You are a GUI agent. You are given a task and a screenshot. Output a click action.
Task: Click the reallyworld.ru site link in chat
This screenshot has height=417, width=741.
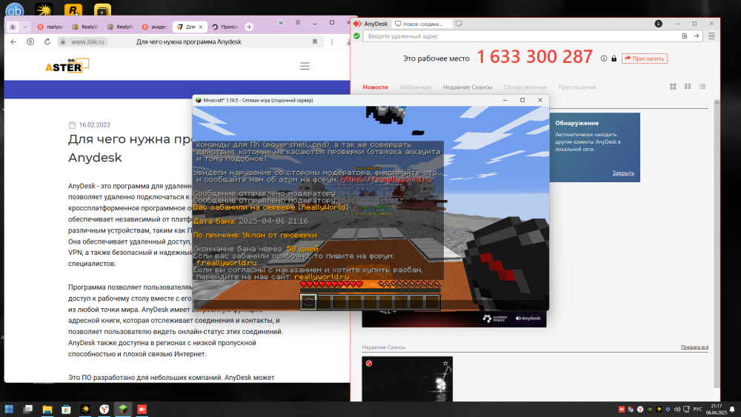point(322,277)
